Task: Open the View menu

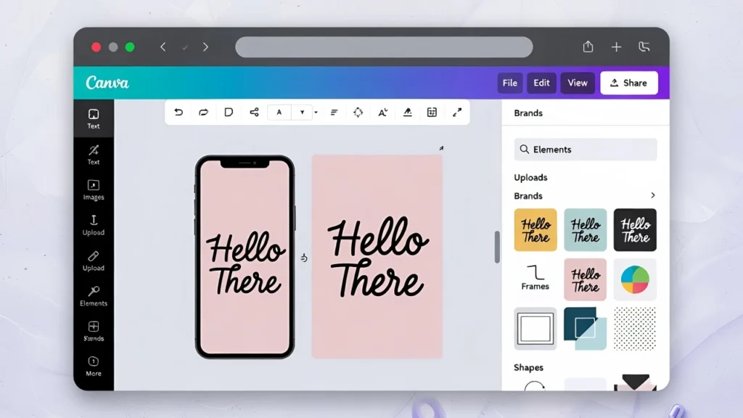Action: (577, 83)
